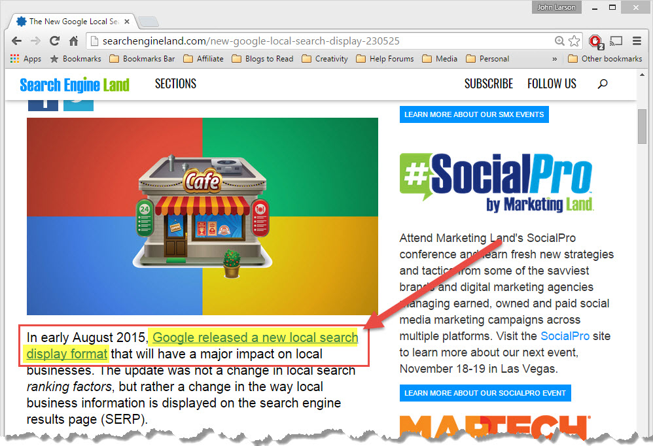Click the cast screen icon
Image resolution: width=653 pixels, height=446 pixels.
tap(616, 41)
